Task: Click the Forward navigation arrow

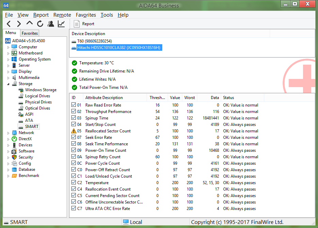Action: pyautogui.click(x=19, y=24)
